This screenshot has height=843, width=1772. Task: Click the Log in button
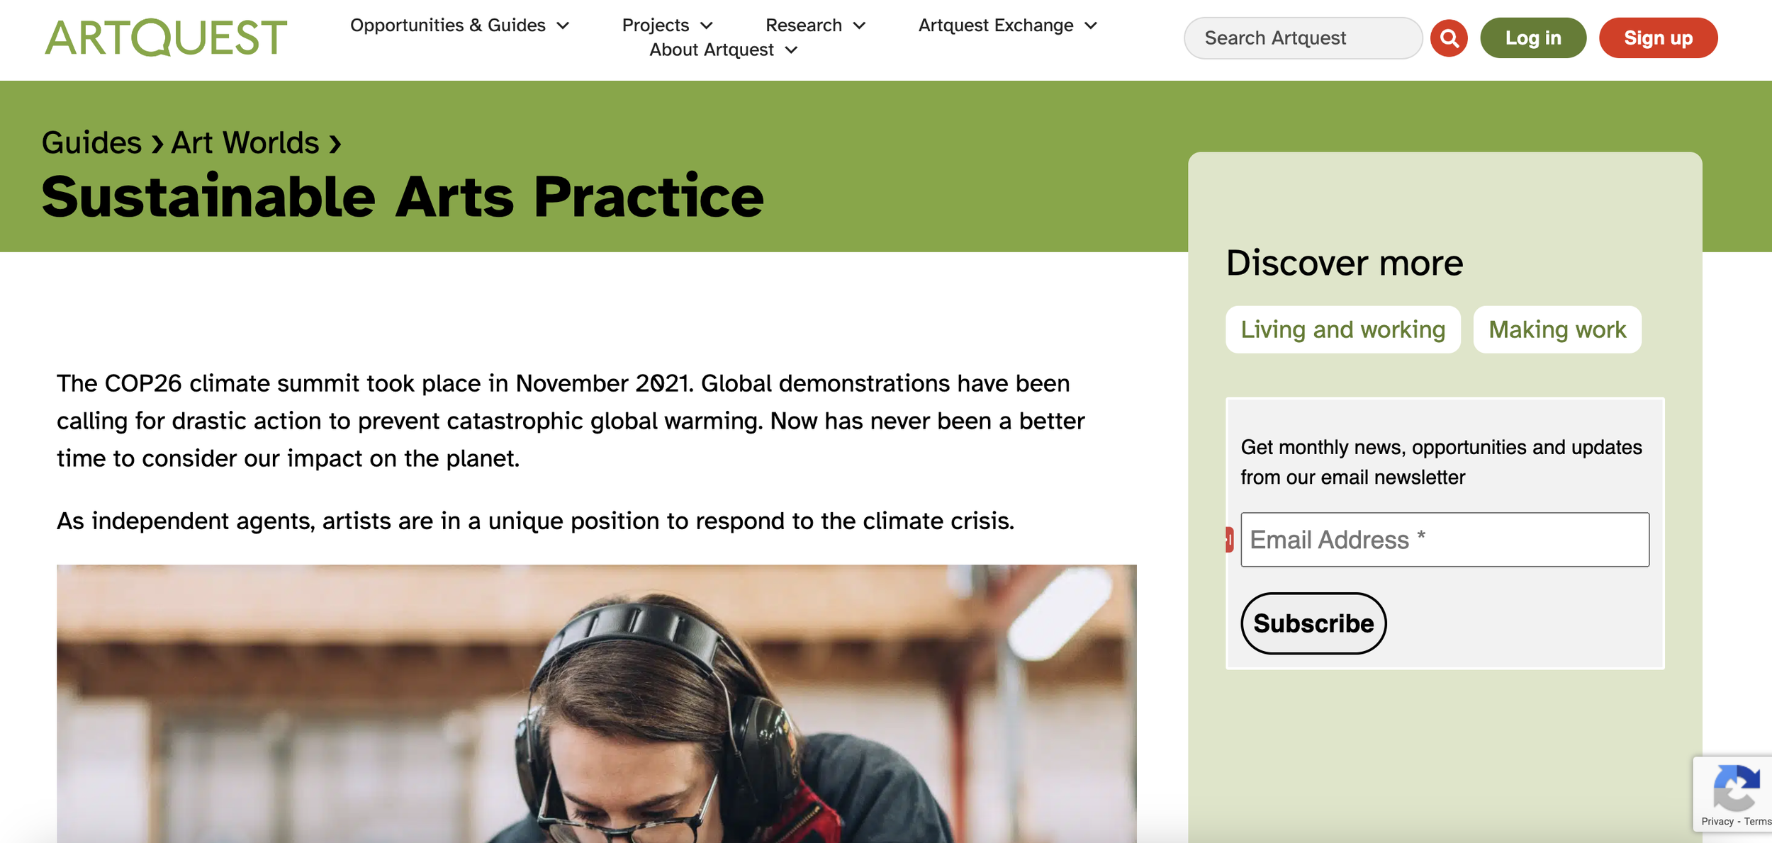(1532, 38)
